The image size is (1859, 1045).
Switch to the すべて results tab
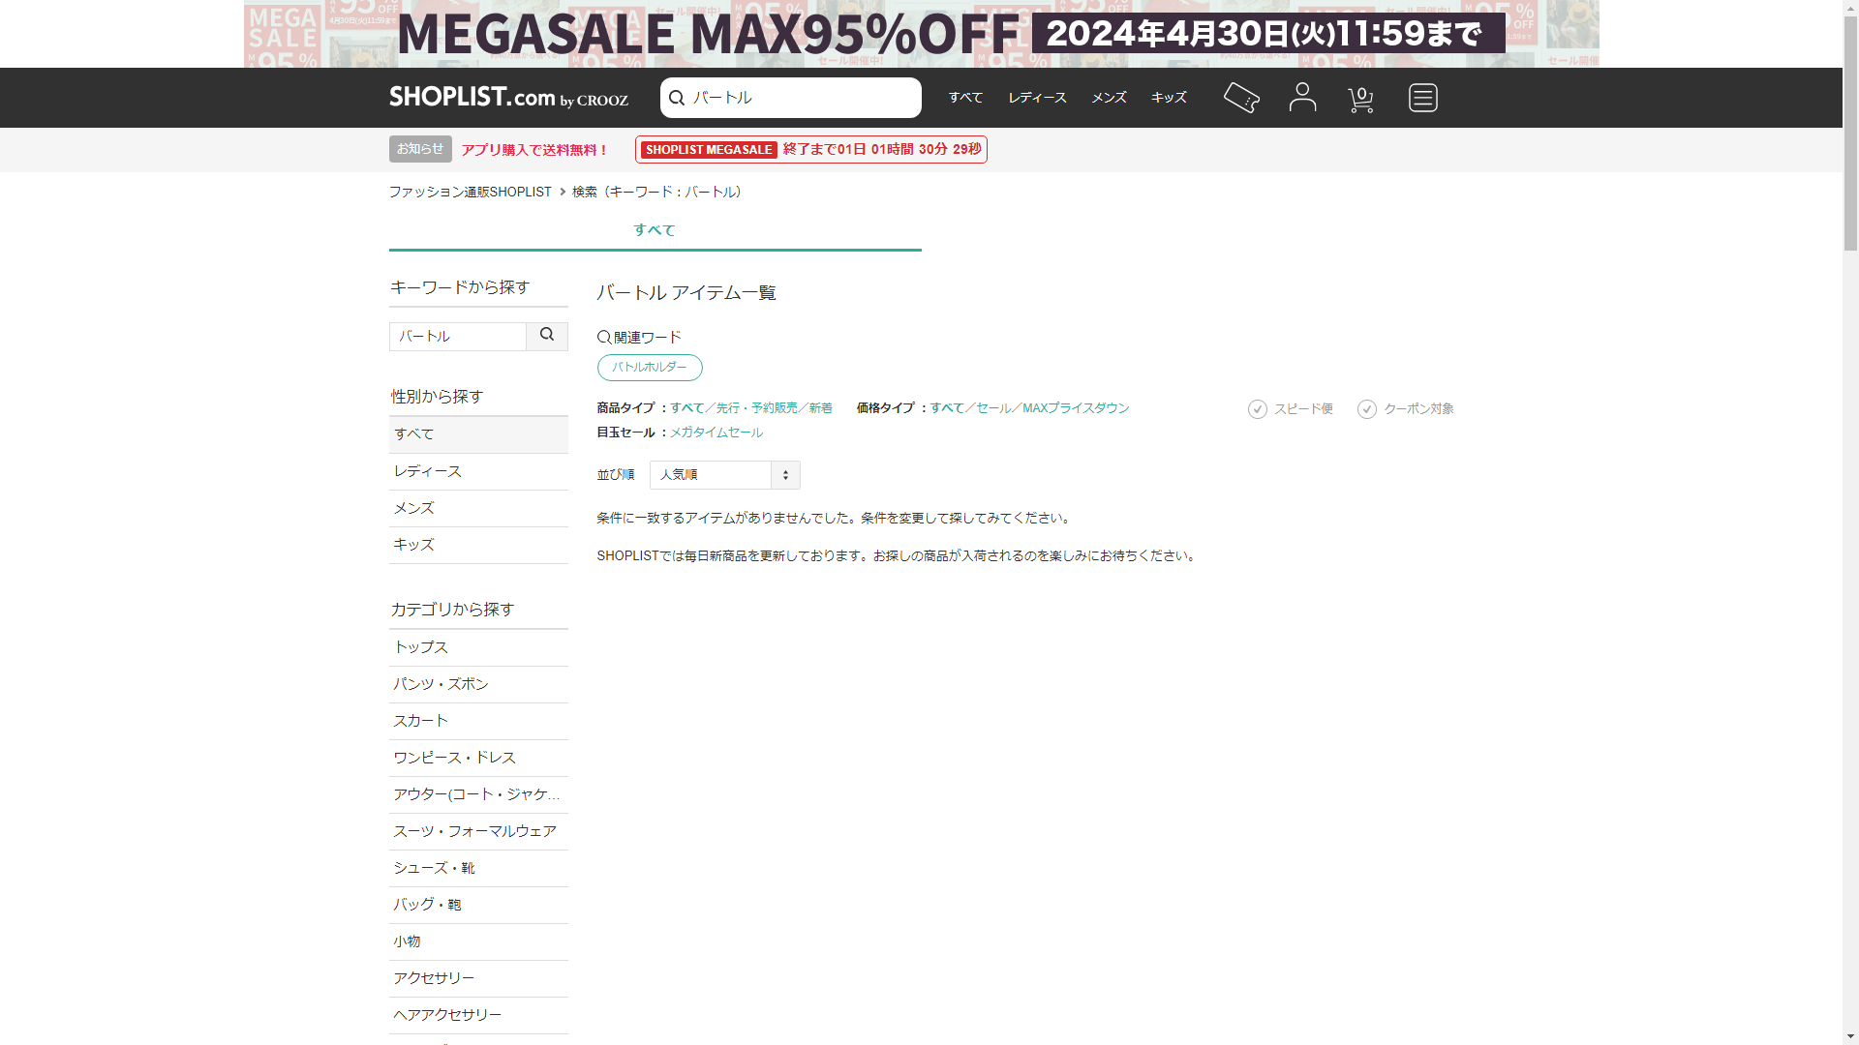coord(655,230)
